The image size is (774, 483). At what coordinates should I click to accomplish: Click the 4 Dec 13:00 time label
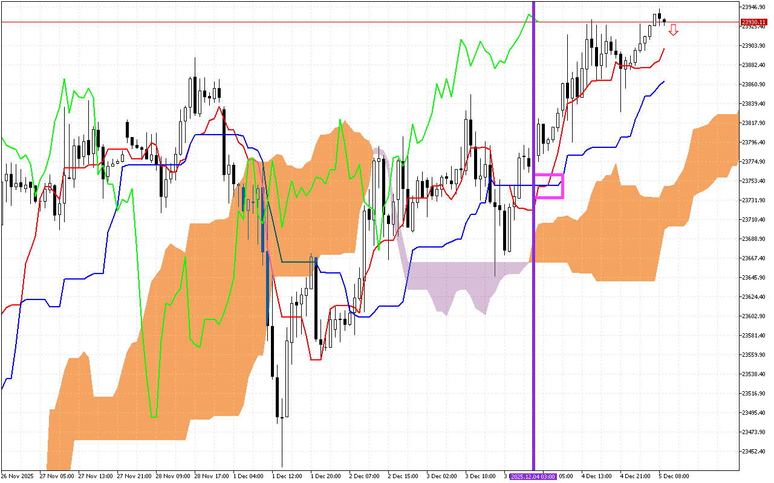[597, 476]
